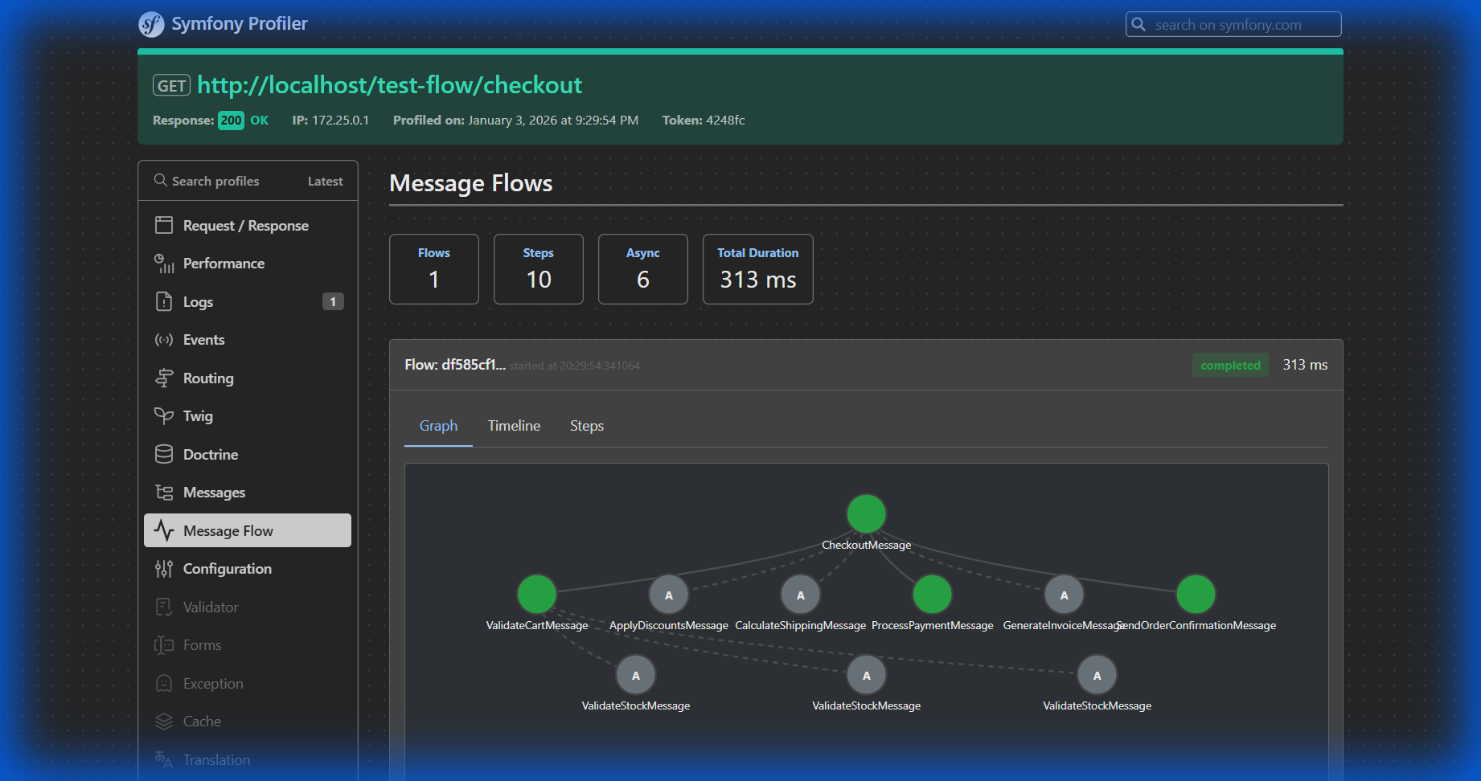This screenshot has width=1481, height=781.
Task: Open the Request / Response panel
Action: (244, 225)
